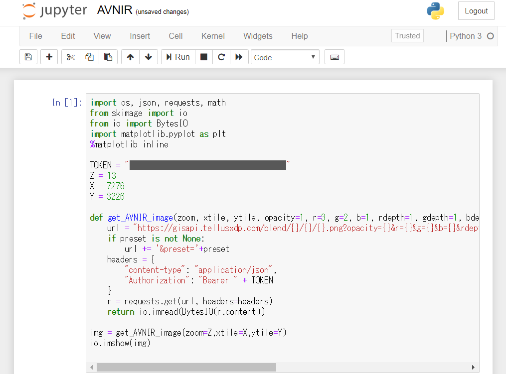The image size is (506, 374).
Task: Open the Insert menu
Action: (140, 36)
